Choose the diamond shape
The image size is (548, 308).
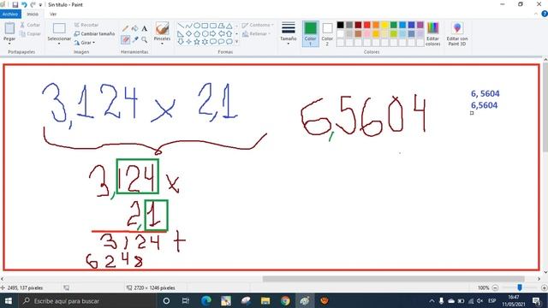coord(188,33)
